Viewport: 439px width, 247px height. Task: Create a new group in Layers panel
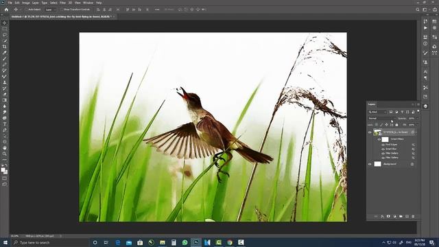tap(401, 217)
